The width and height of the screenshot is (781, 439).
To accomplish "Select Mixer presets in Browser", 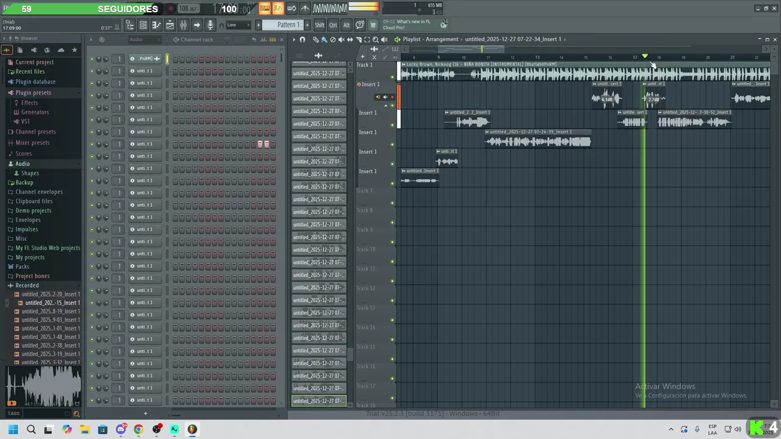I will tap(32, 143).
